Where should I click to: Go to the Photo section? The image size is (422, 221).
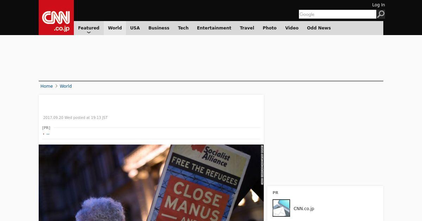point(270,28)
